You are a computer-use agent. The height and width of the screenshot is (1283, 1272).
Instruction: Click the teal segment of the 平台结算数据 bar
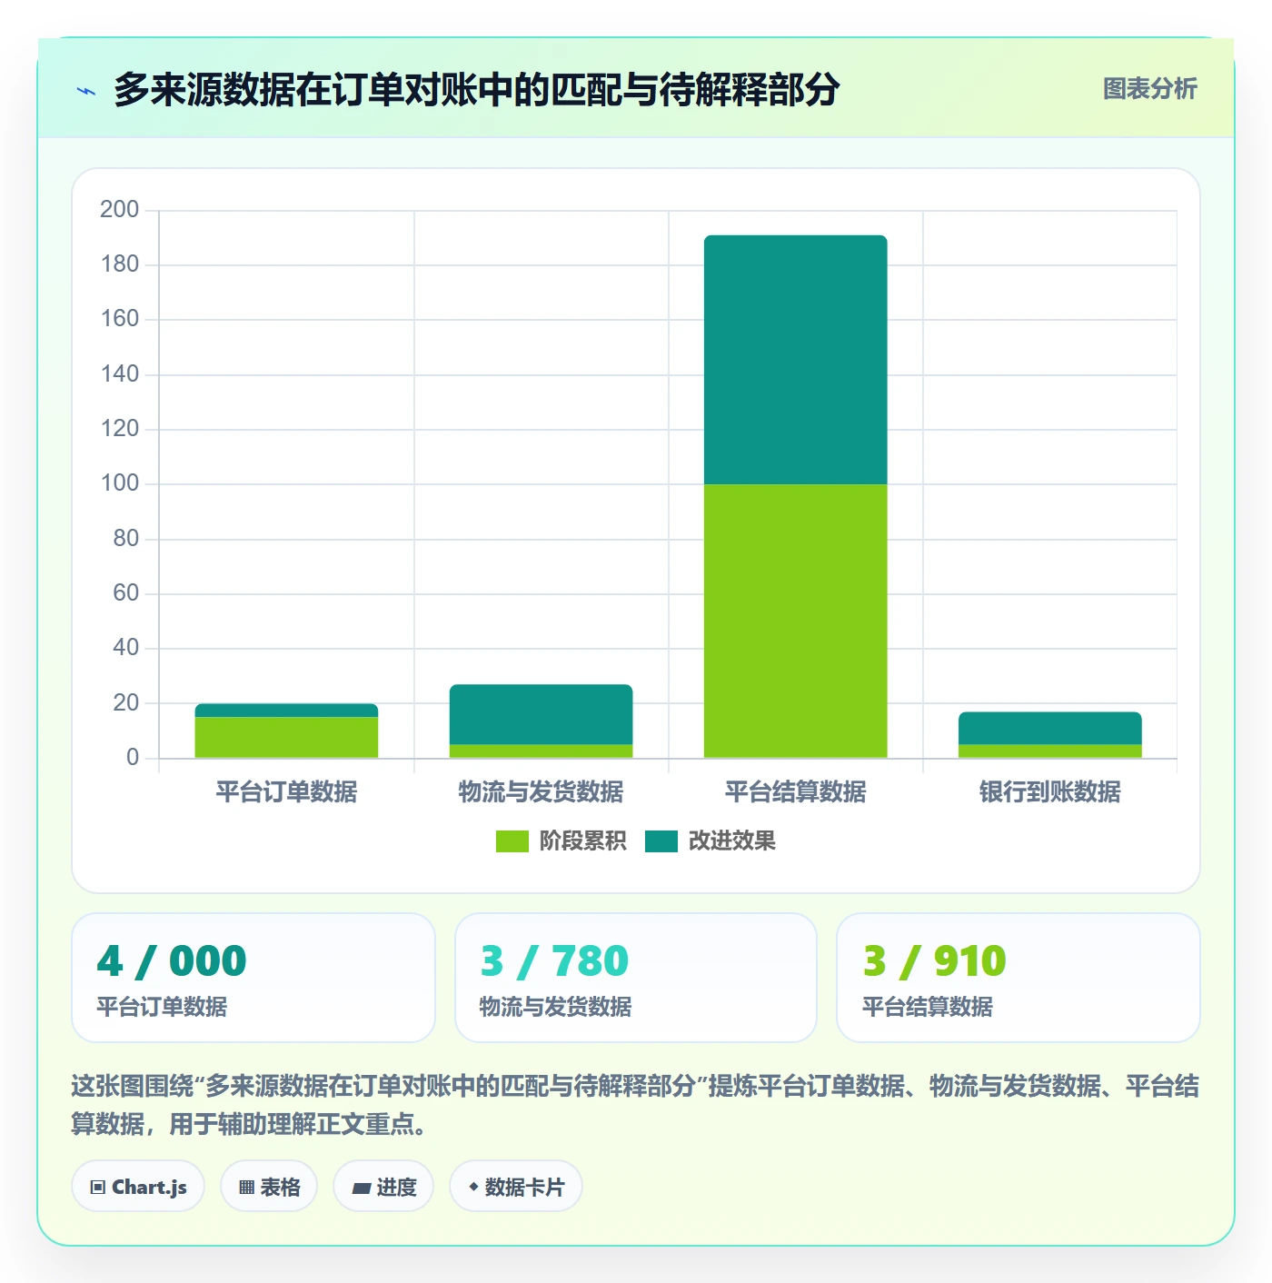796,360
